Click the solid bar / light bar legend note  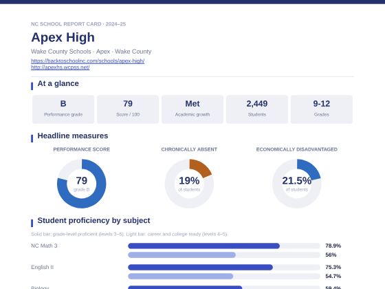click(129, 234)
